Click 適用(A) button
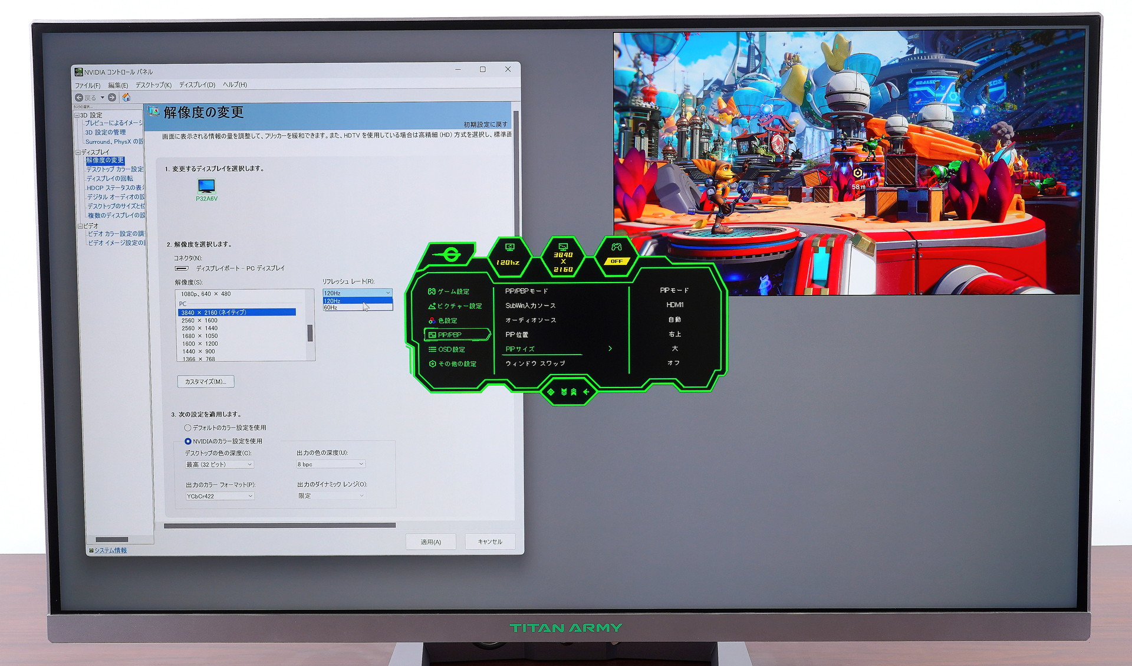 [x=430, y=542]
